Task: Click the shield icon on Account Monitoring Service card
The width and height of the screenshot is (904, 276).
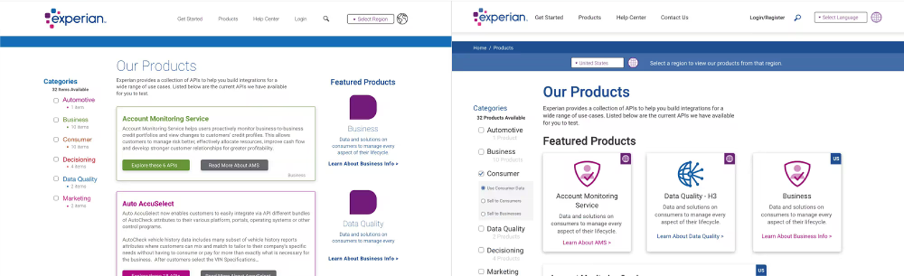Action: 587,174
